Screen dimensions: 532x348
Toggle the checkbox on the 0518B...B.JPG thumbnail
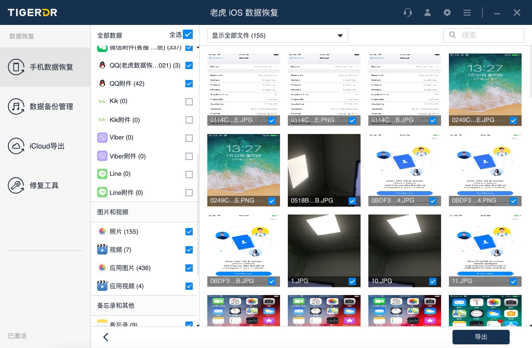pyautogui.click(x=352, y=201)
